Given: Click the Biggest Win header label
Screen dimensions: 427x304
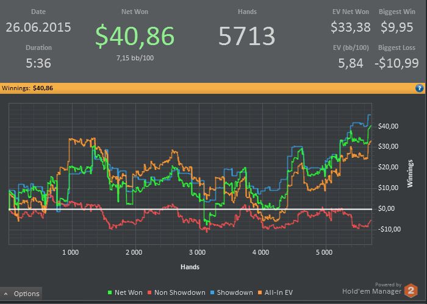Looking at the screenshot, I should point(396,12).
